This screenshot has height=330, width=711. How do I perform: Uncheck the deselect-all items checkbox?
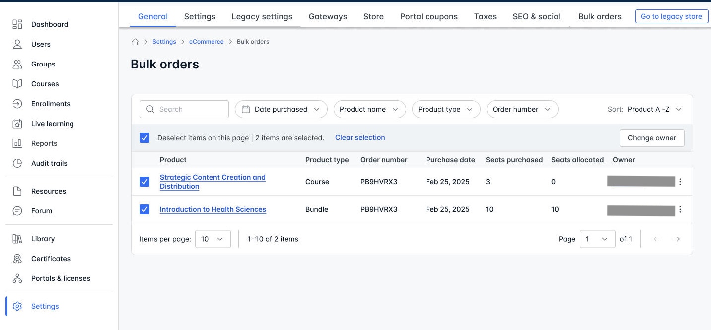coord(144,138)
